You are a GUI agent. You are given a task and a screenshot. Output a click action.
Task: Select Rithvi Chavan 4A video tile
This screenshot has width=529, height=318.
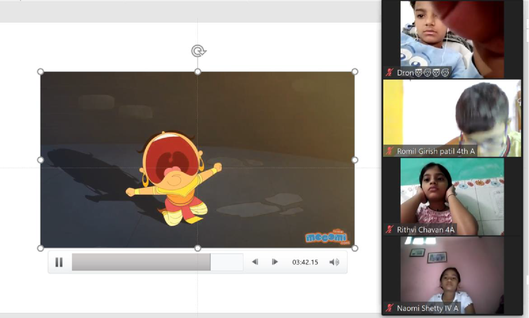[x=452, y=197]
